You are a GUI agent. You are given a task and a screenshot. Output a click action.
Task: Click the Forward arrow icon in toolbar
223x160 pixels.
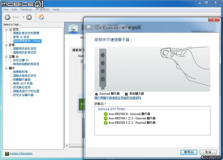[x=29, y=17]
